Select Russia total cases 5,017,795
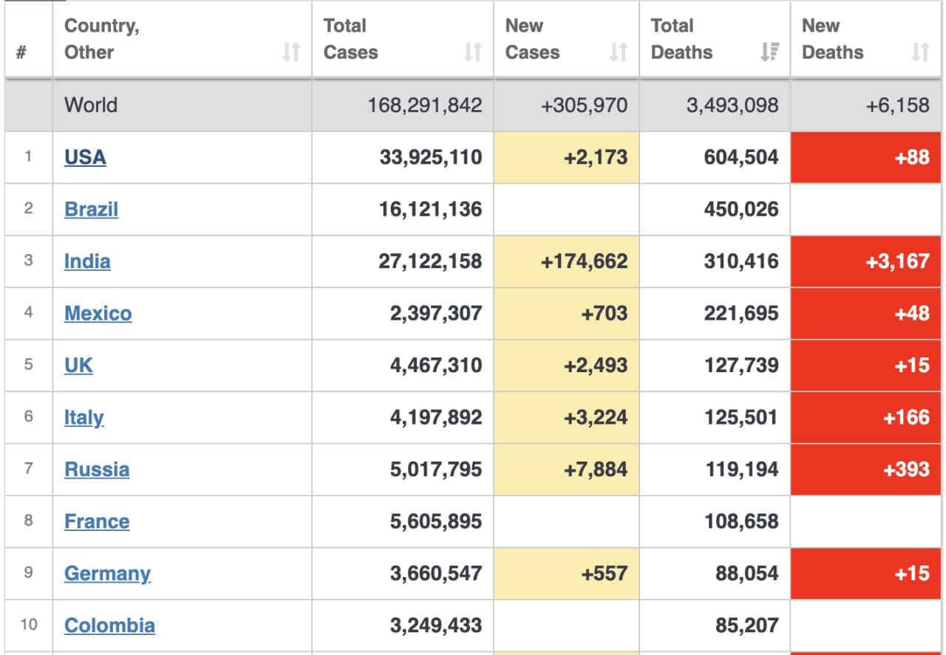Viewport: 946px width, 655px height. click(x=437, y=470)
